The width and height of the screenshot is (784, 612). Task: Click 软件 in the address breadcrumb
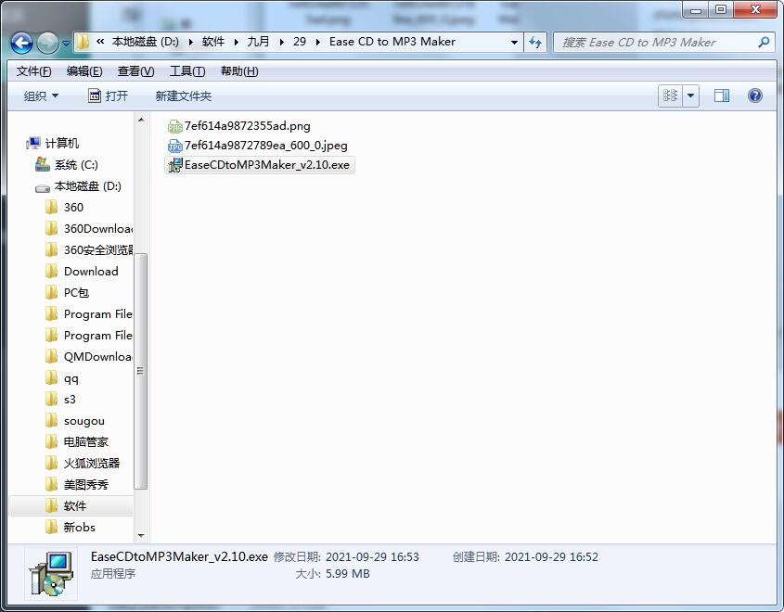coord(213,42)
